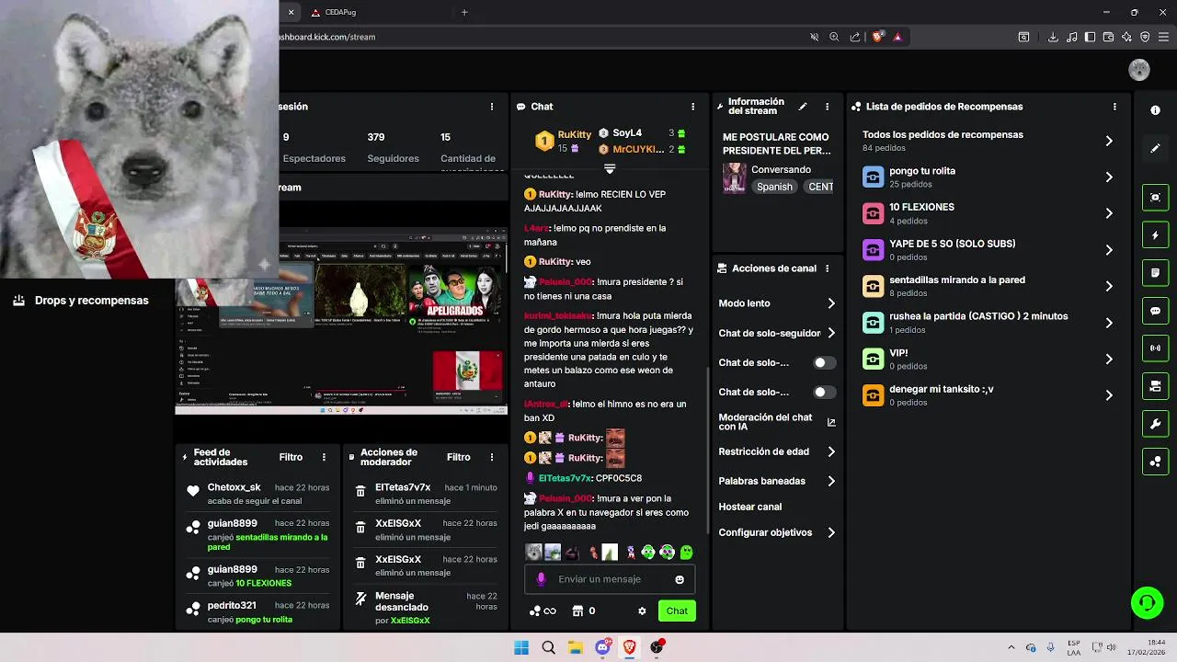
Task: Click Brave Shields lion icon in address bar
Action: [877, 37]
